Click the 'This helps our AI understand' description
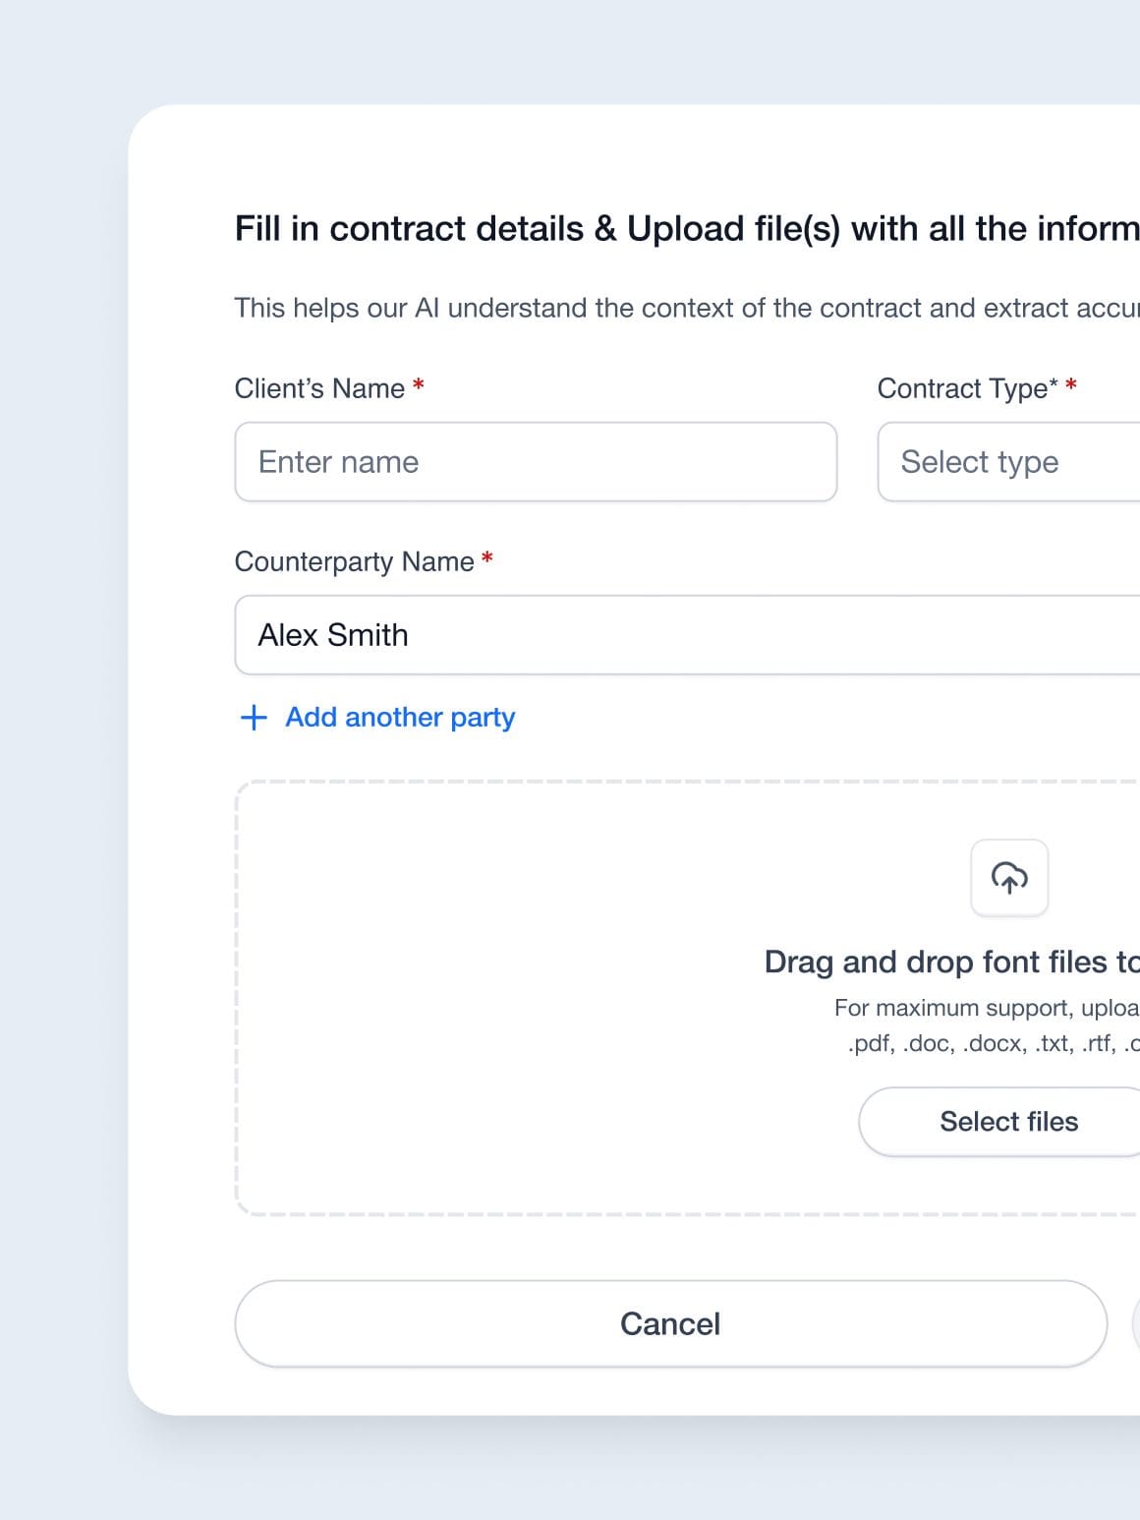The width and height of the screenshot is (1140, 1520). [x=687, y=309]
